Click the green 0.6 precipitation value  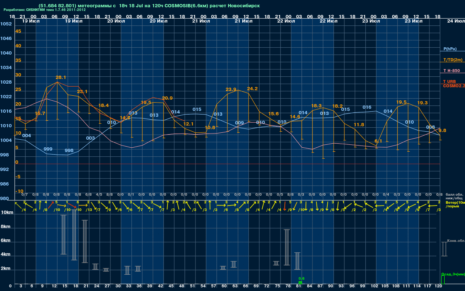point(302,279)
